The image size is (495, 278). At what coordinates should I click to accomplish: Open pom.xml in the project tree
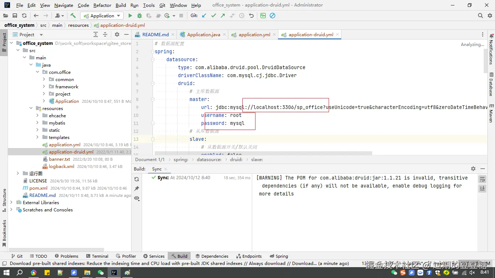tap(38, 188)
